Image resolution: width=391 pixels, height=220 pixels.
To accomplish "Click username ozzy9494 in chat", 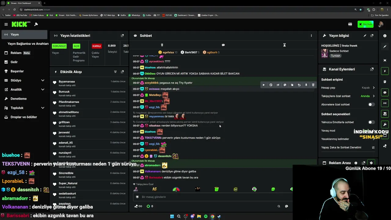I will pyautogui.click(x=151, y=83).
